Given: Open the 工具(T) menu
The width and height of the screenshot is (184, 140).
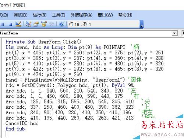Looking at the screenshot, I should [x=59, y=15].
